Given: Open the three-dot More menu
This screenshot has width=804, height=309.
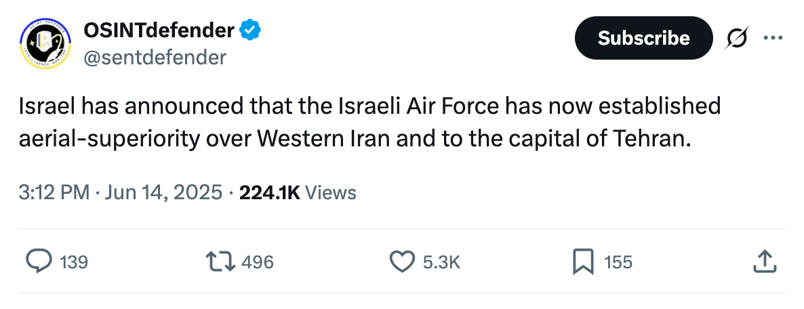Looking at the screenshot, I should coord(773,37).
